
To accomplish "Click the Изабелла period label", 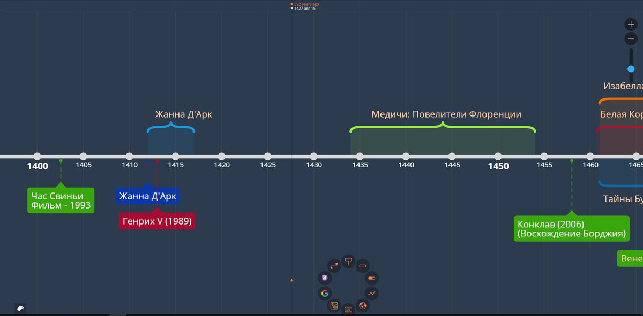I will (x=623, y=86).
